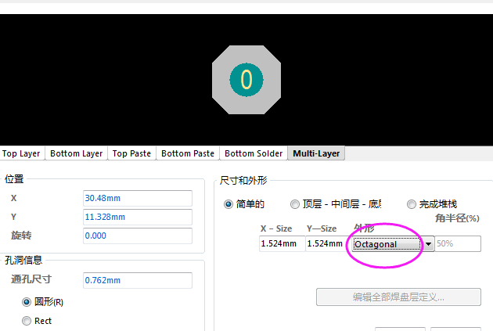
Task: Show the Bottom Solder tab
Action: 253,153
